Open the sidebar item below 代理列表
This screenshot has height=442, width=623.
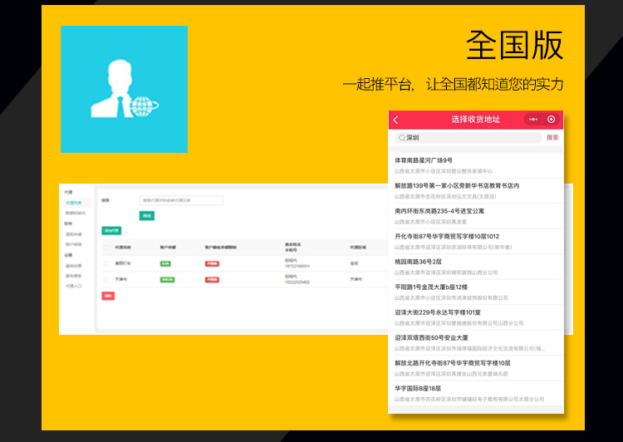(x=75, y=213)
